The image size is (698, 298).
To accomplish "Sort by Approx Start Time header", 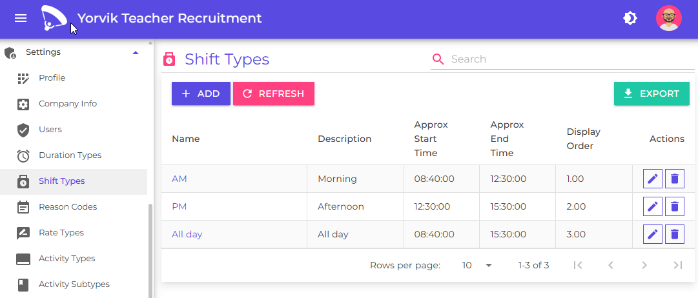I will tap(431, 139).
